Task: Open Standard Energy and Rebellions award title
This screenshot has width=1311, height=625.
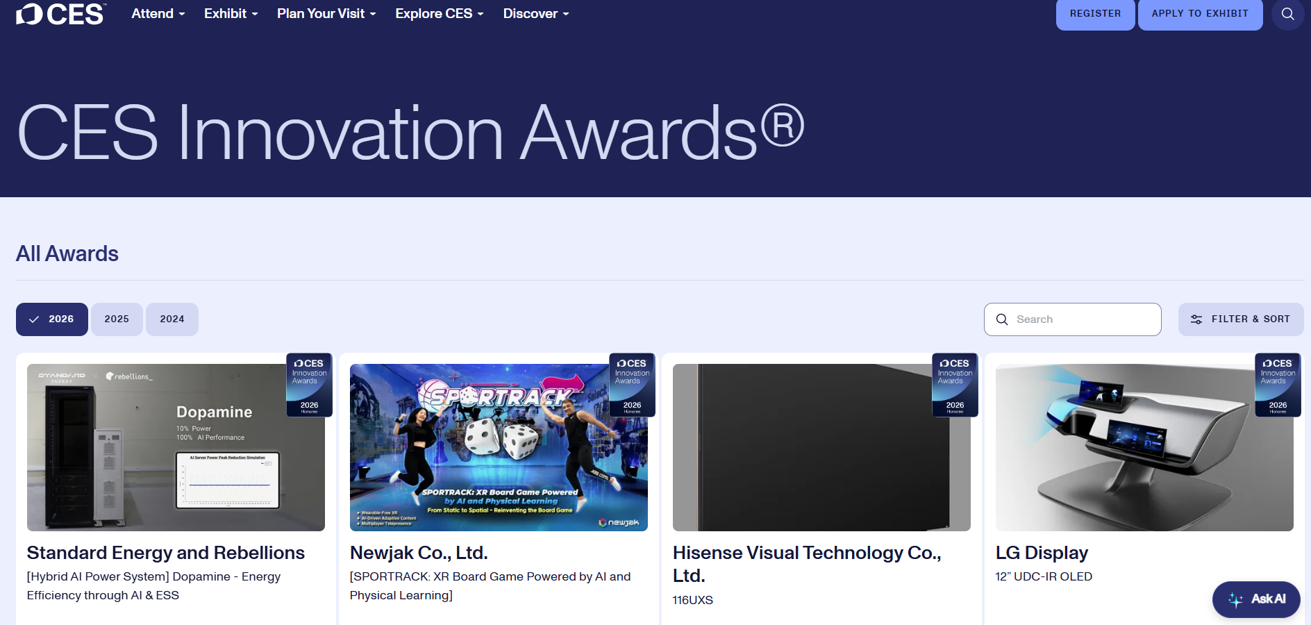Action: (166, 553)
